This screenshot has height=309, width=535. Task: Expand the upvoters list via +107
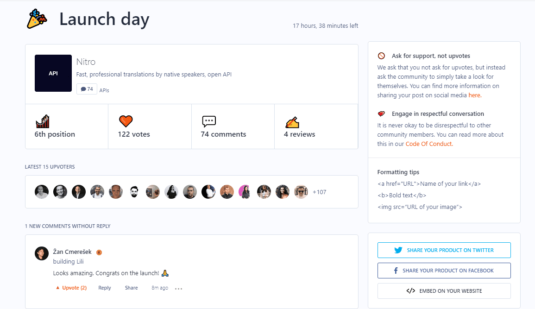coord(320,192)
